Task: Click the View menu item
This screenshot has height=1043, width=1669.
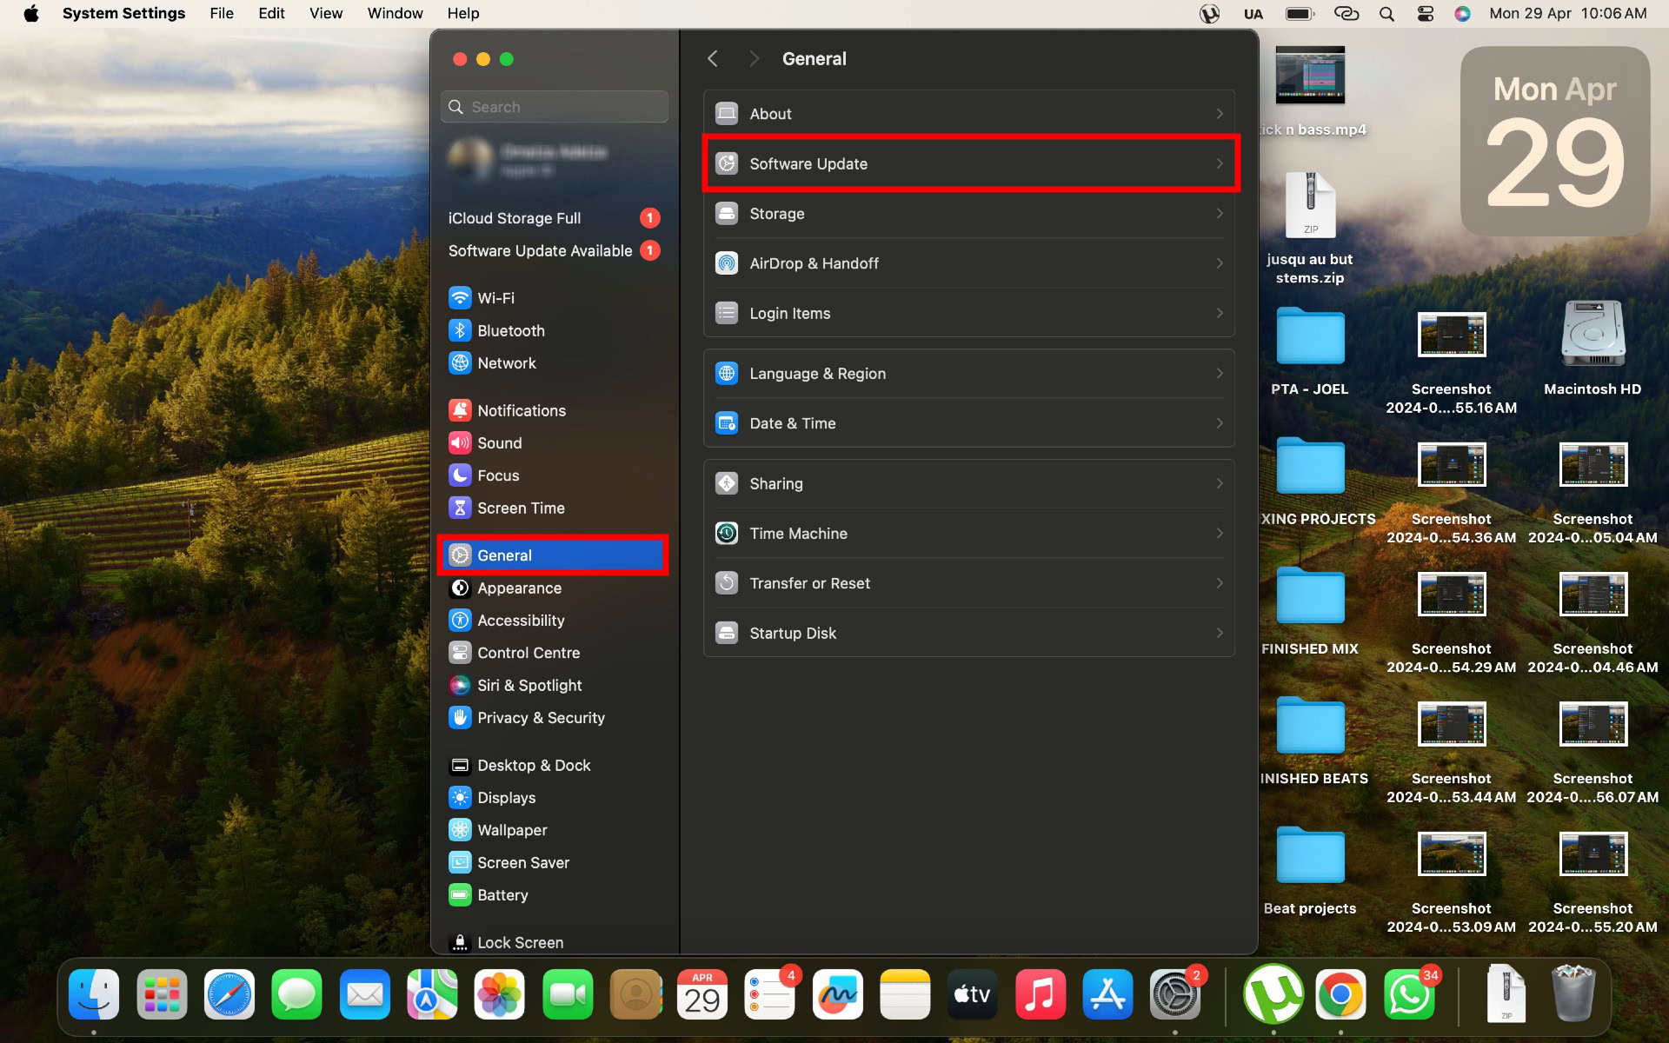Action: pos(326,13)
